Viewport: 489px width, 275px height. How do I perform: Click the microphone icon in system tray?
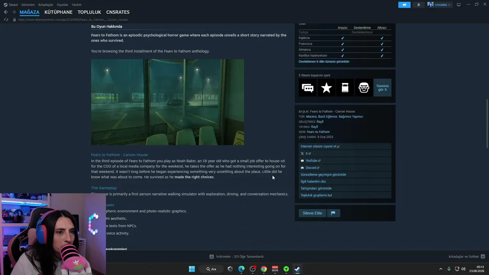(449, 269)
